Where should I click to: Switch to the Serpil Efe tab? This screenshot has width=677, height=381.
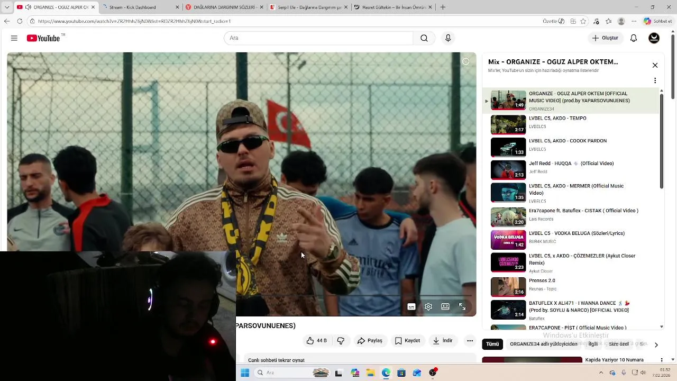click(x=308, y=7)
